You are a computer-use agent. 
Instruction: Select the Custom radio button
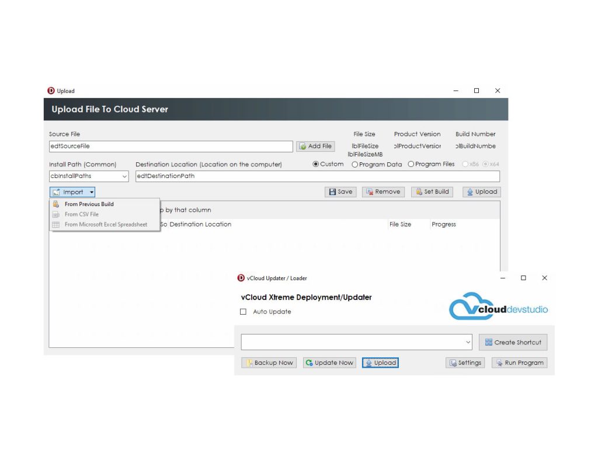point(316,164)
